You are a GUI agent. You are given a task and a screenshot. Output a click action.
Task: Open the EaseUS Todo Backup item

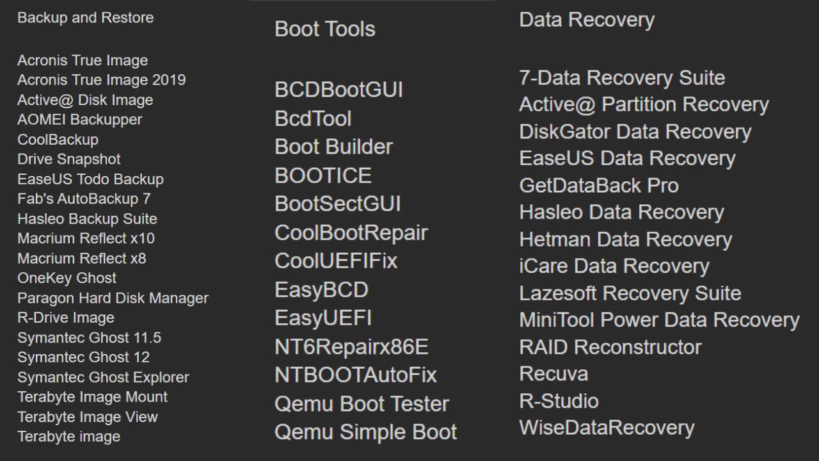(x=90, y=179)
